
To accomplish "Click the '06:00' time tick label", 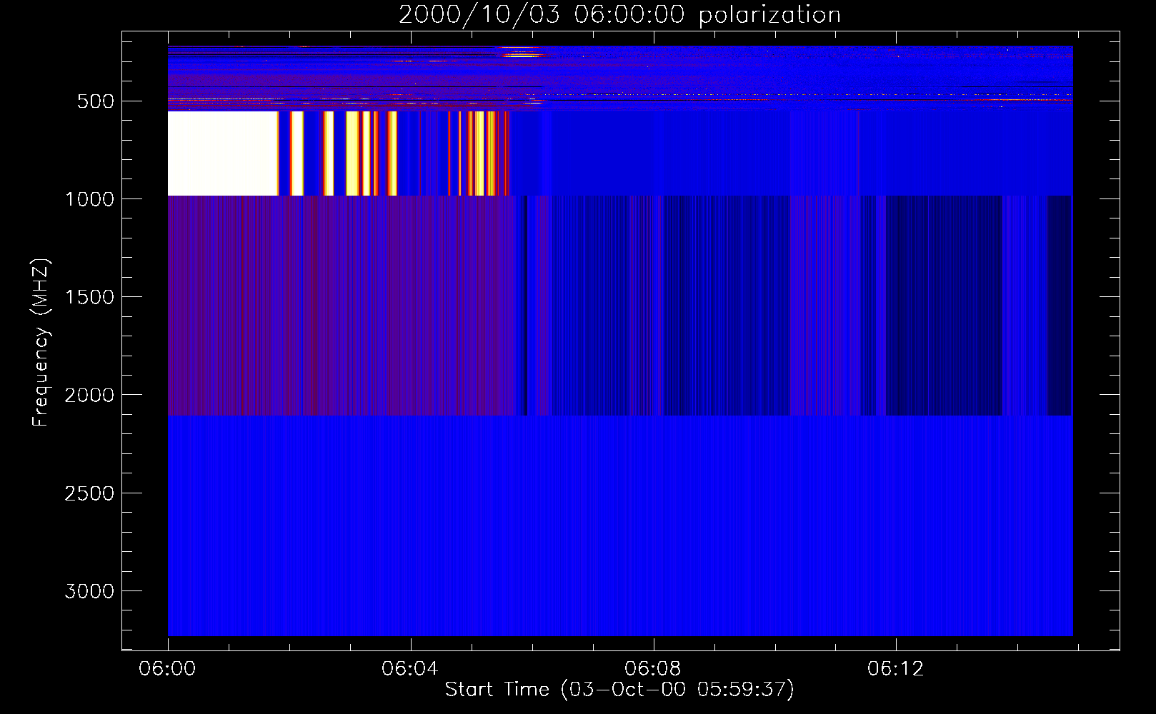I will coord(167,669).
